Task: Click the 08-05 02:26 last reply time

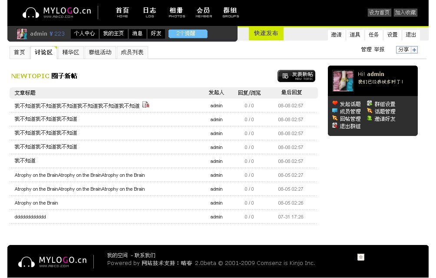Action: click(x=291, y=203)
